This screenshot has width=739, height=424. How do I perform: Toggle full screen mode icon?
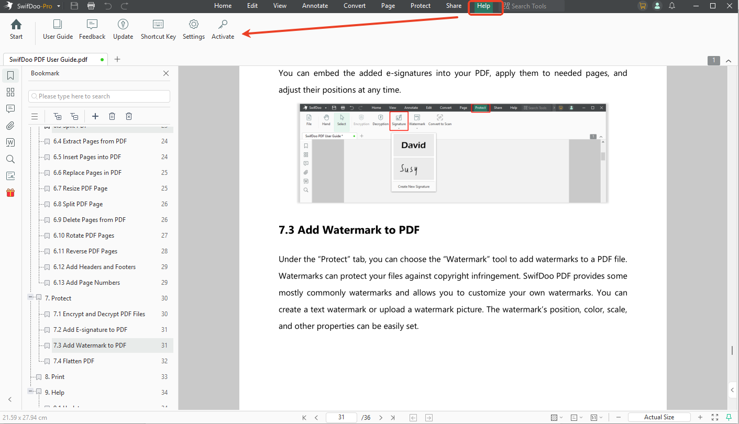click(715, 417)
